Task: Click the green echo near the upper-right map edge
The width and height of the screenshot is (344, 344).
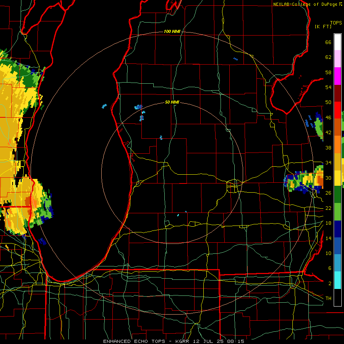Action: click(x=318, y=126)
